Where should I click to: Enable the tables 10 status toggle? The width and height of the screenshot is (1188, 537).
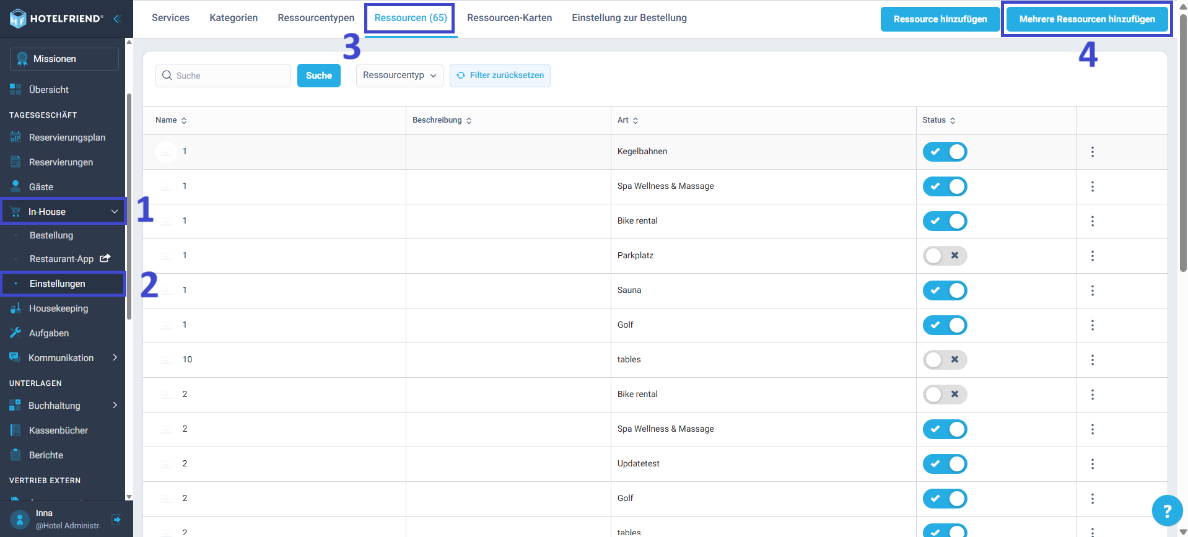(945, 360)
